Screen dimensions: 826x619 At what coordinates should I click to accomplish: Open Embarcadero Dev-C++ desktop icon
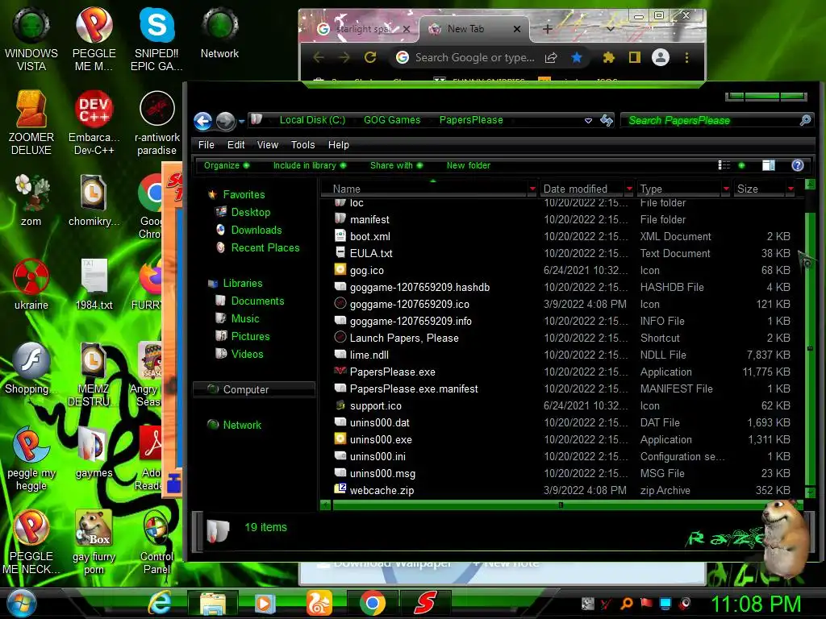pos(94,123)
